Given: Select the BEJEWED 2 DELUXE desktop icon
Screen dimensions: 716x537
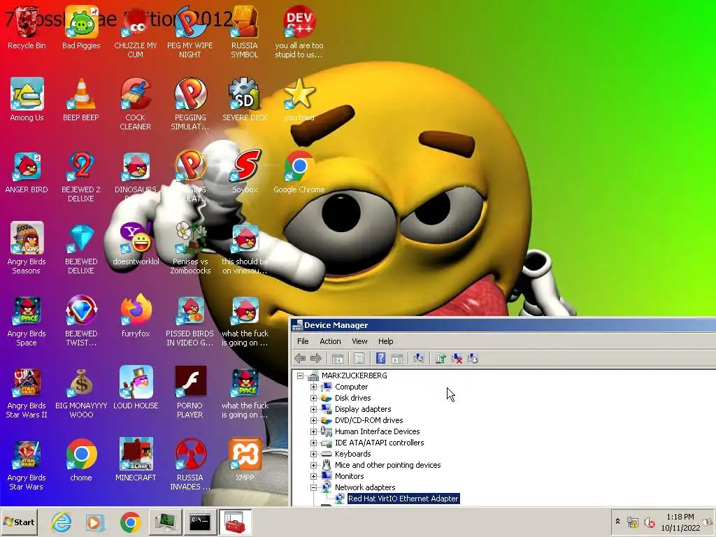Looking at the screenshot, I should [x=81, y=177].
